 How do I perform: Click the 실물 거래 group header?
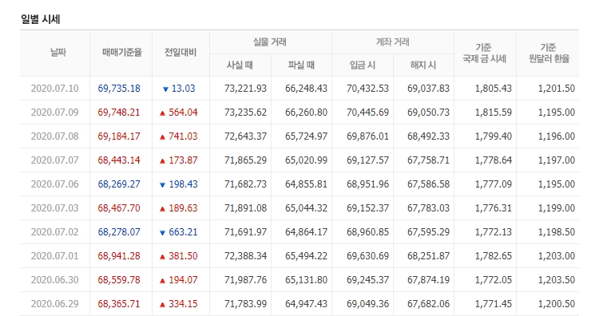[x=270, y=41]
